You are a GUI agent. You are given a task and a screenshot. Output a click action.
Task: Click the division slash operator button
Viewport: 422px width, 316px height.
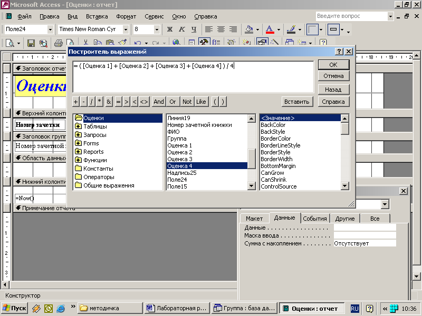pos(91,102)
